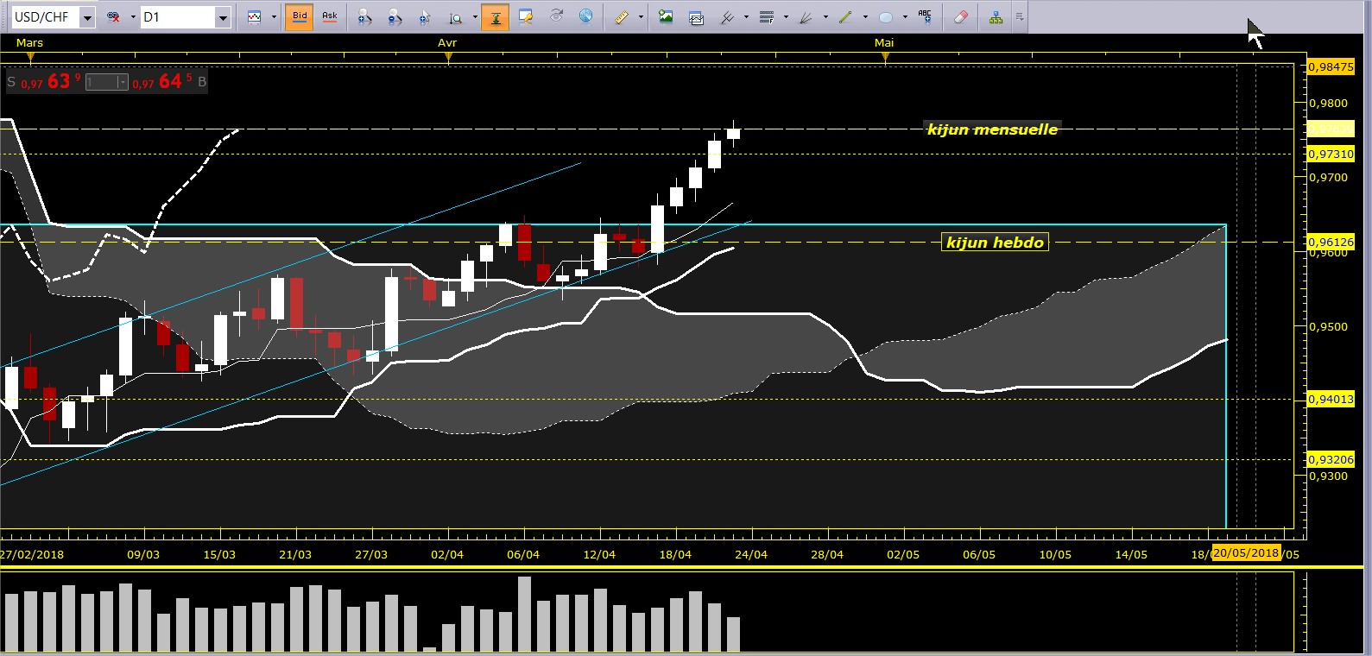The width and height of the screenshot is (1372, 656).
Task: Click the 27/02/2018 date axis label
Action: point(32,554)
